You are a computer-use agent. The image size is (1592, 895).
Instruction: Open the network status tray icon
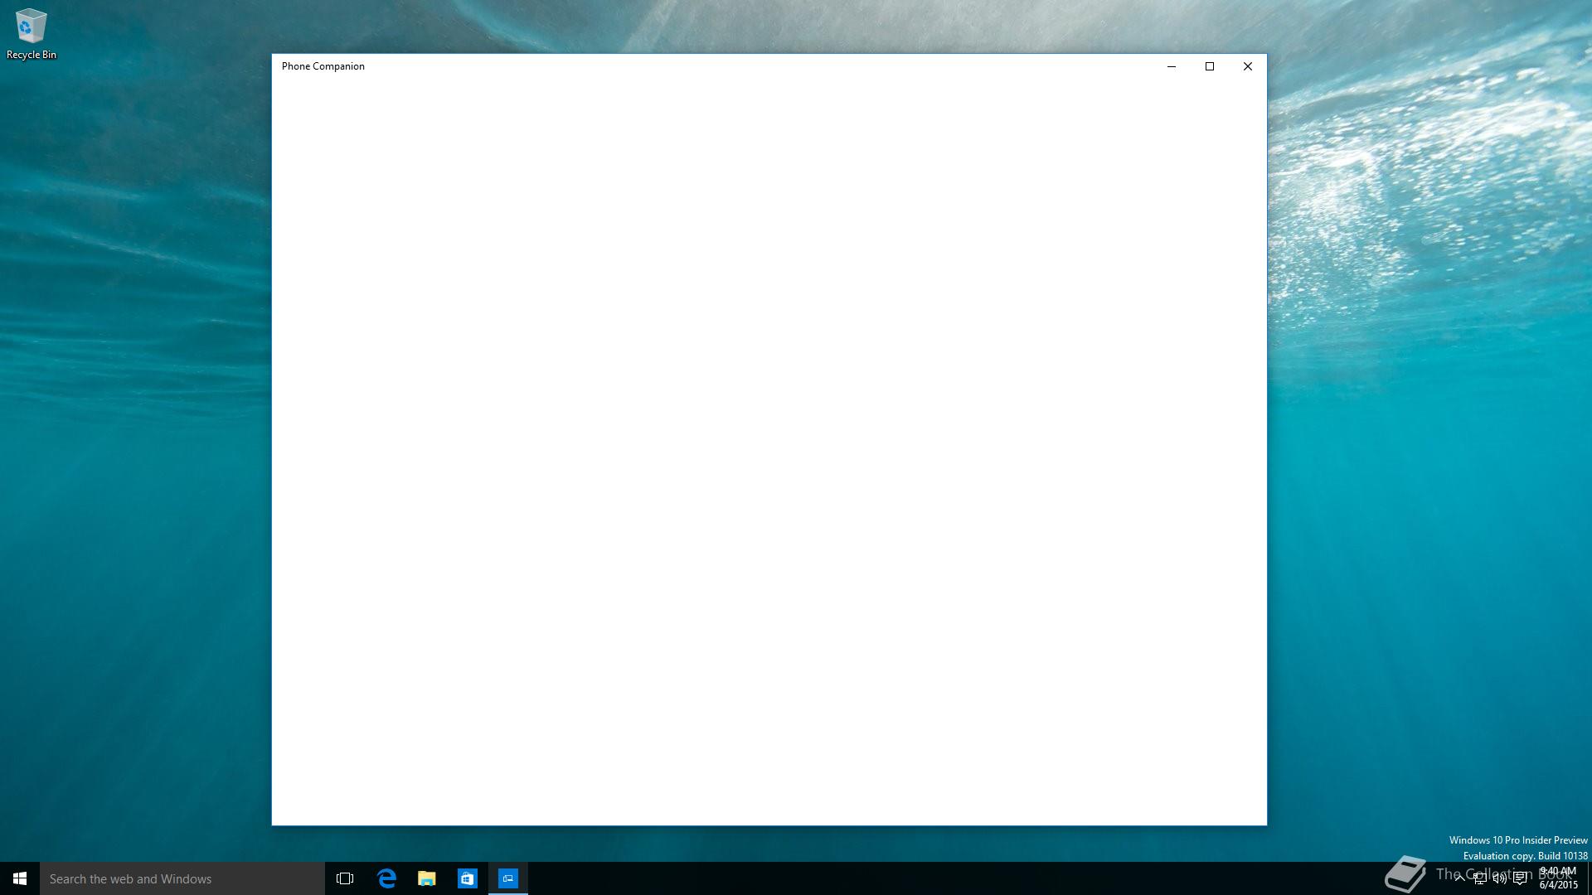click(x=1479, y=878)
